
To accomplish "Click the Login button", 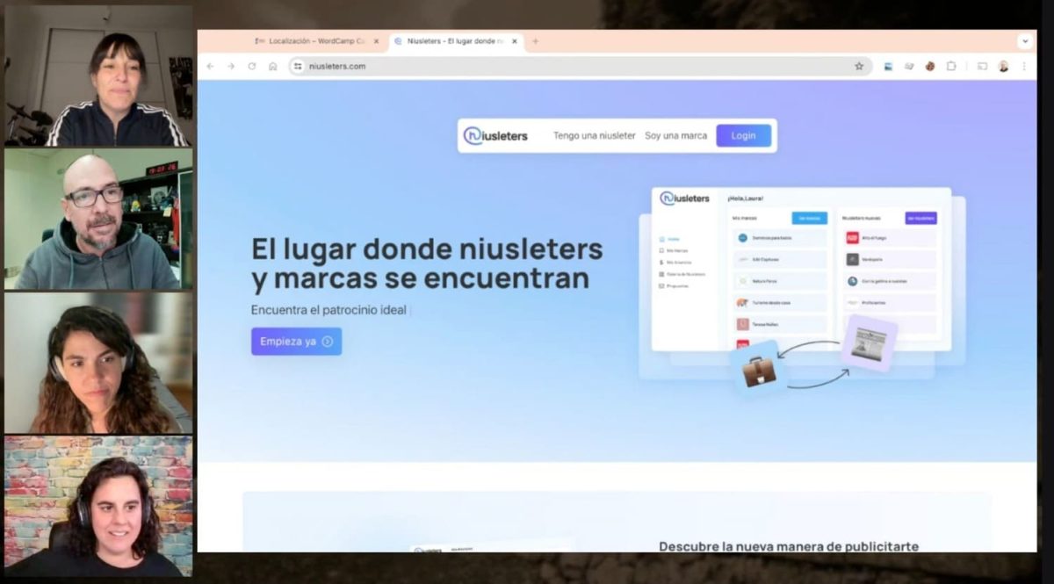I will tap(743, 136).
